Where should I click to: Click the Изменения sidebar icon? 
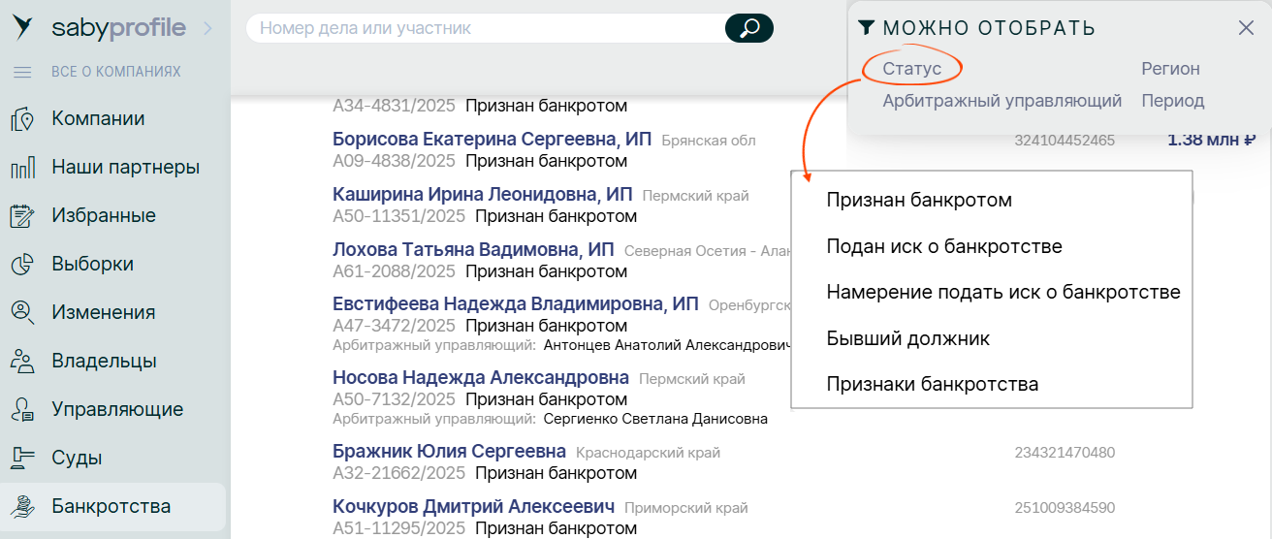22,313
